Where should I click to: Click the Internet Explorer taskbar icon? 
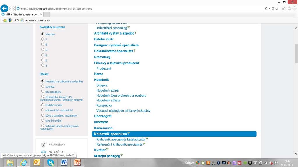click(x=24, y=163)
